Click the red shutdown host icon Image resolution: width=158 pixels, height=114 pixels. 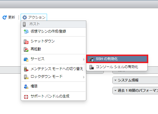click(x=26, y=42)
